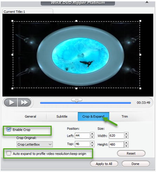
Task: Decrease the Top position value
Action: (92, 146)
